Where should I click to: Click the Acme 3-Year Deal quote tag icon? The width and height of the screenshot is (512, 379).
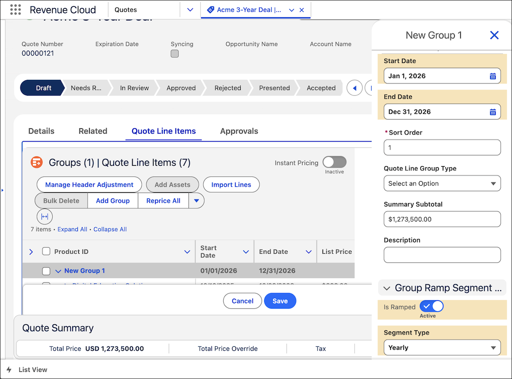(x=210, y=10)
